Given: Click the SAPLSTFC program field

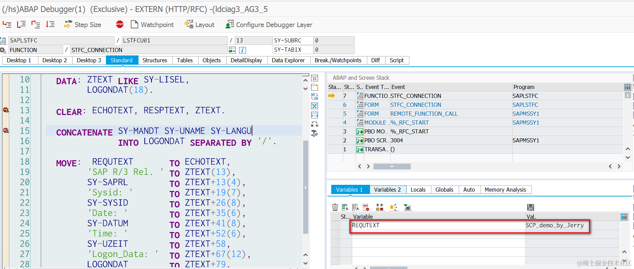Looking at the screenshot, I should [x=61, y=40].
